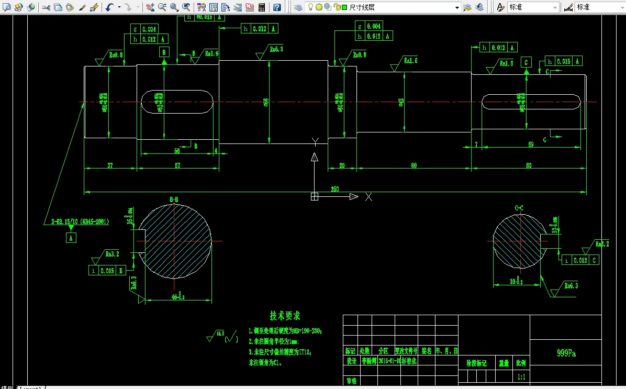This screenshot has width=626, height=389.
Task: Open the Block Editor icon
Action: click(94, 7)
